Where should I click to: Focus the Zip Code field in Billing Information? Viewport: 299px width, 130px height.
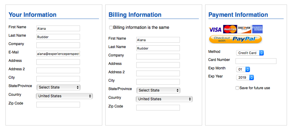[x=158, y=107]
